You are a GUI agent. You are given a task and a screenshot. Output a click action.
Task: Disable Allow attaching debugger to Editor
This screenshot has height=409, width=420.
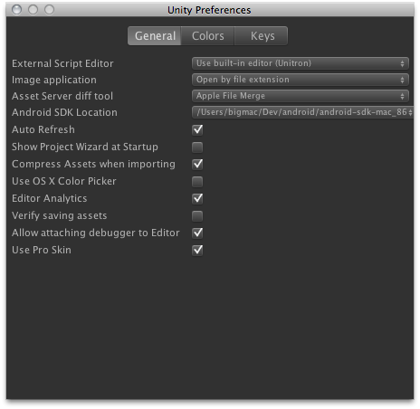[197, 233]
